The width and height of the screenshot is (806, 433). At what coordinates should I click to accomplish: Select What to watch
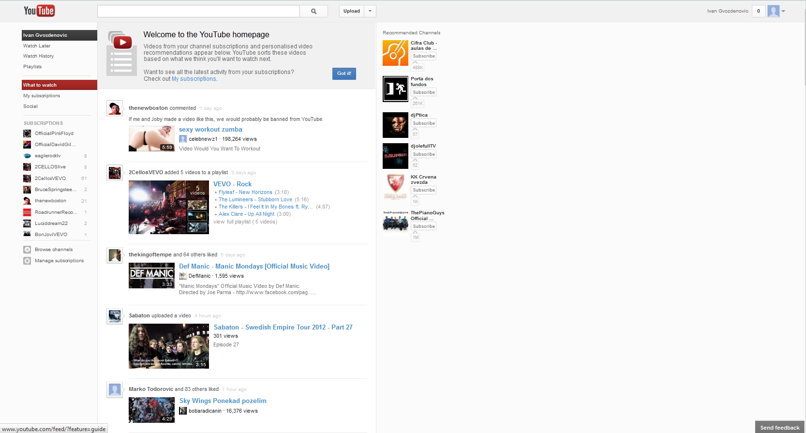click(60, 85)
